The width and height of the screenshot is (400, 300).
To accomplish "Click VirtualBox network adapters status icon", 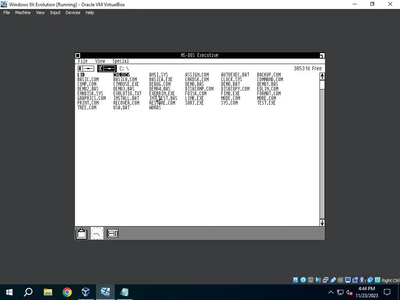I will pyautogui.click(x=325, y=280).
